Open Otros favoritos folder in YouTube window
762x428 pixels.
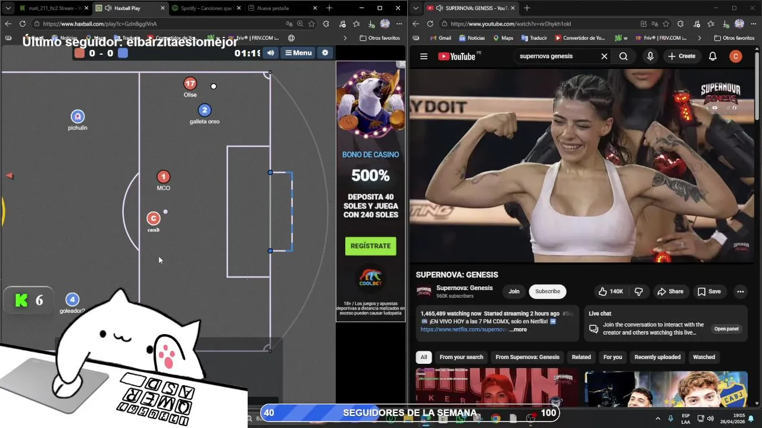click(x=734, y=38)
